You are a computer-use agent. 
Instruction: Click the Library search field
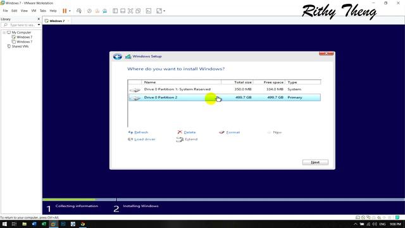[x=20, y=25]
